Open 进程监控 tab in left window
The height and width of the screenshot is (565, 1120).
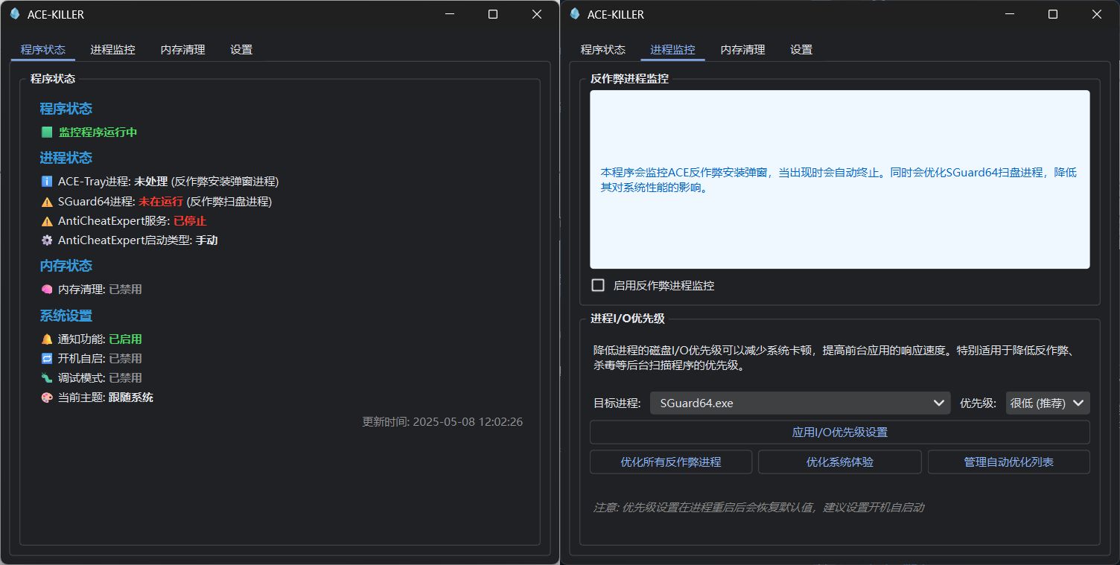coord(113,50)
